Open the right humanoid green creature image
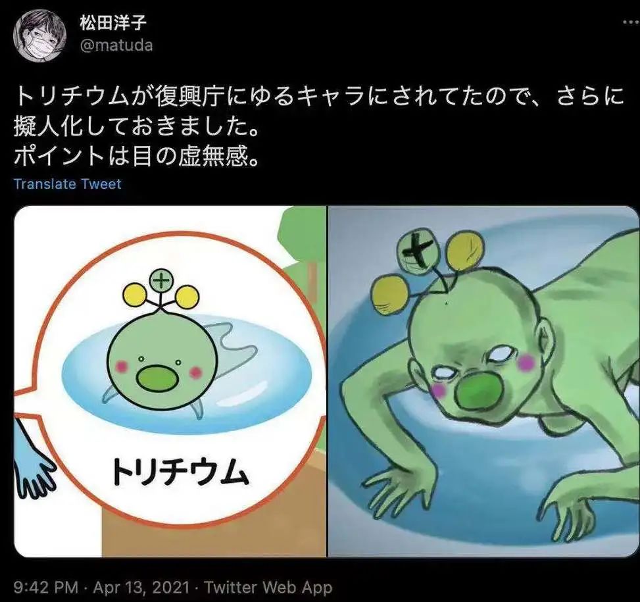Viewport: 640px width, 602px height. point(483,381)
